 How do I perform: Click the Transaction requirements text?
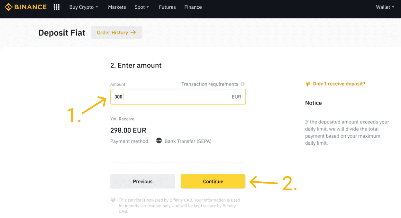[210, 84]
